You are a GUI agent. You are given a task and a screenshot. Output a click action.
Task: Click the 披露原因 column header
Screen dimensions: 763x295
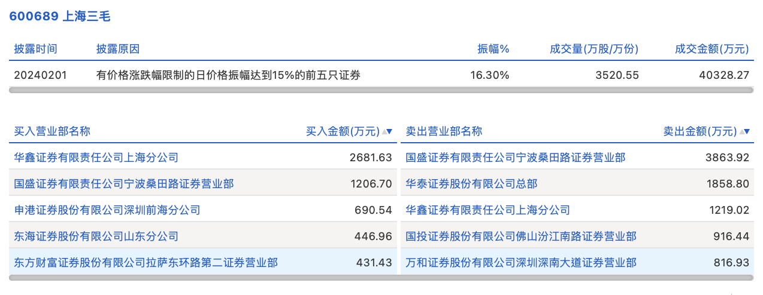click(118, 49)
